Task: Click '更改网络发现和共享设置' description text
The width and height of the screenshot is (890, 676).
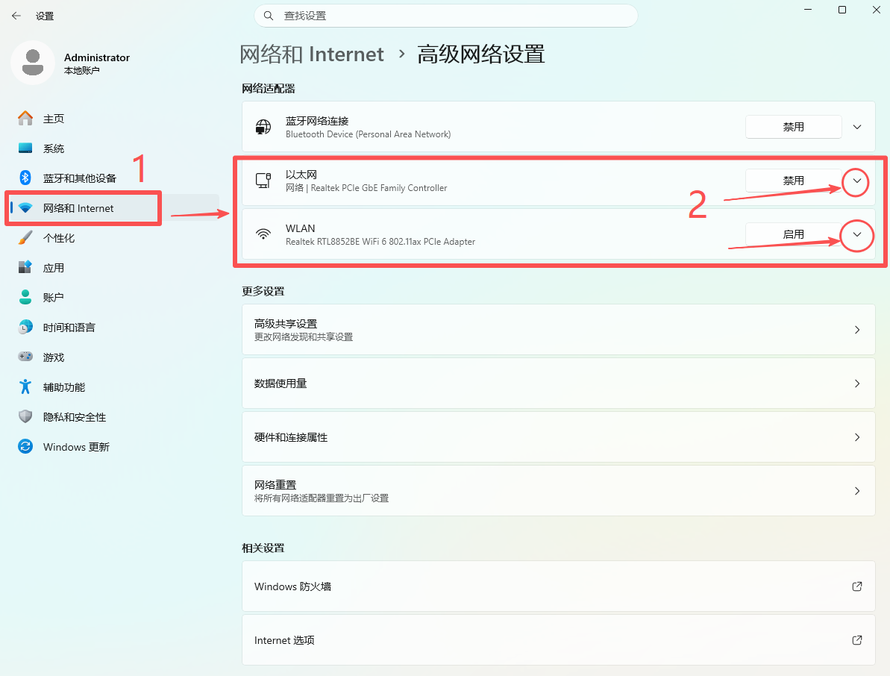Action: 304,337
